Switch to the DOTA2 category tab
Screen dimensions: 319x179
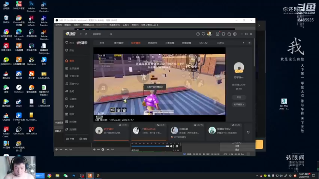tap(203, 43)
